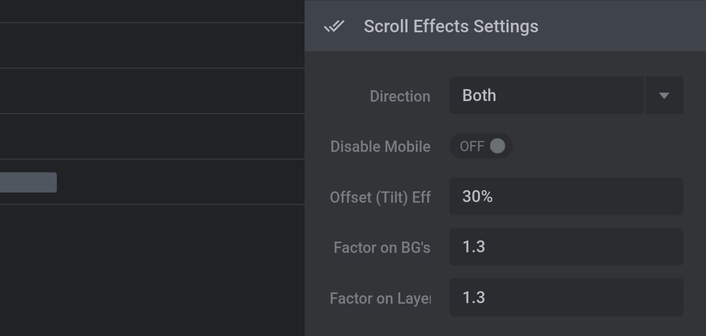Click the gray knob of the Disable Mobile toggle
This screenshot has width=706, height=336.
click(x=498, y=146)
